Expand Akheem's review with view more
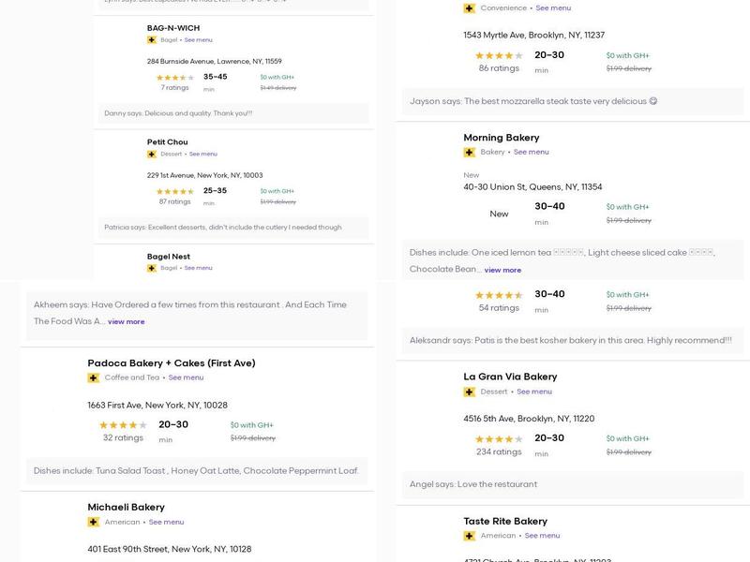Image resolution: width=750 pixels, height=562 pixels. point(127,322)
